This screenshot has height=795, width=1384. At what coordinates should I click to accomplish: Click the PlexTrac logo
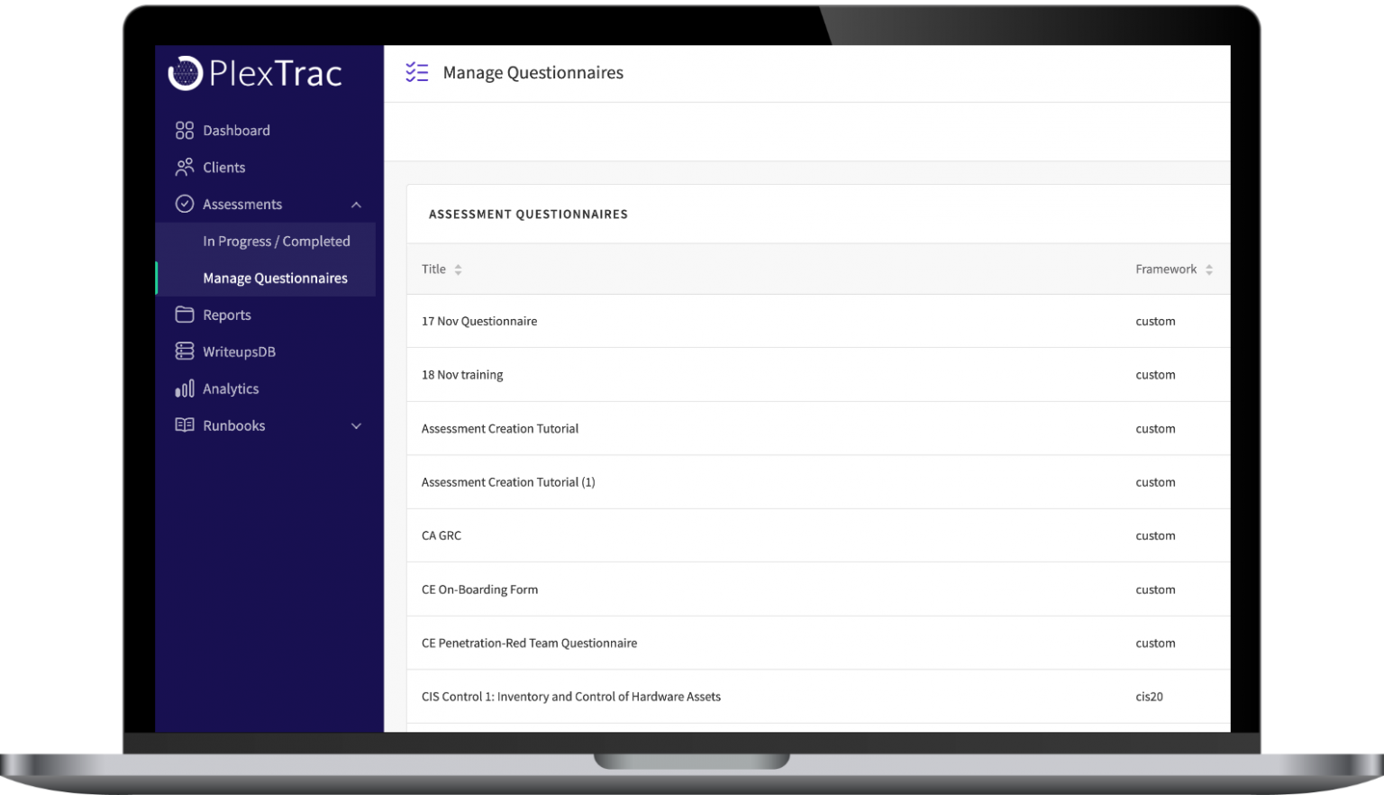pyautogui.click(x=255, y=74)
